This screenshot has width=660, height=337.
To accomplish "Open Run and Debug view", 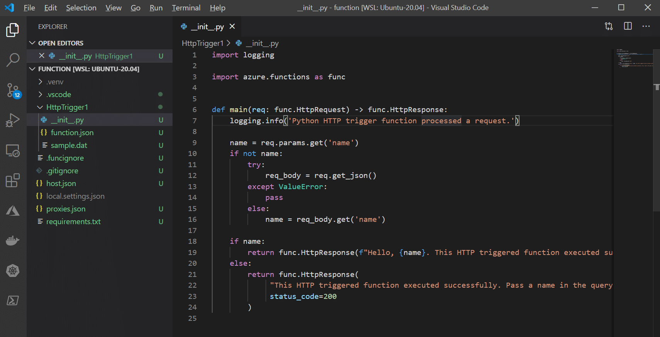I will pos(13,120).
